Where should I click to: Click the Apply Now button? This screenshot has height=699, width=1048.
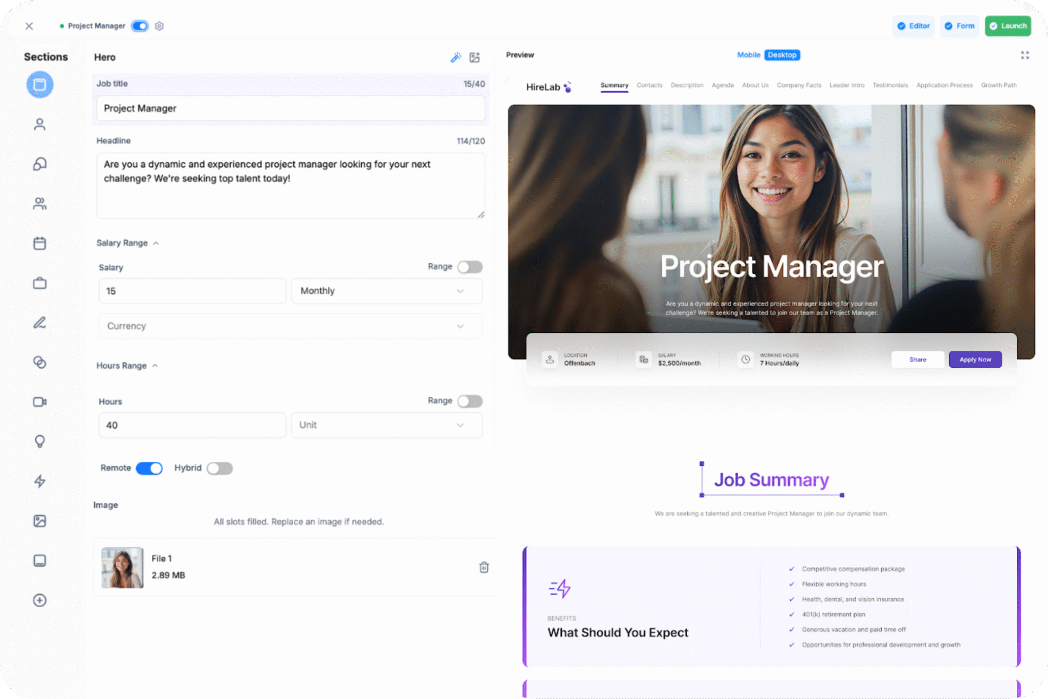[975, 359]
